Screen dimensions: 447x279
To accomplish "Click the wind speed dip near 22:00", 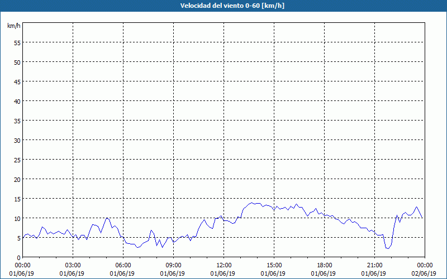I will [x=388, y=248].
